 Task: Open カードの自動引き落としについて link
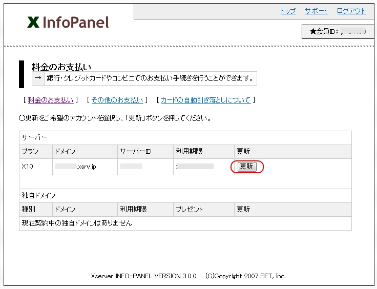[x=205, y=100]
